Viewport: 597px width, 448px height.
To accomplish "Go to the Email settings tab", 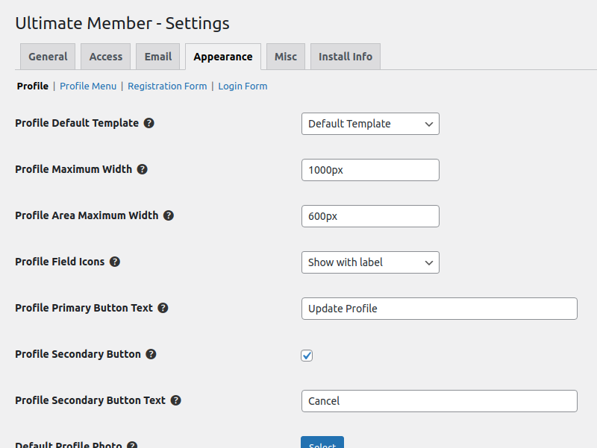I will point(158,57).
